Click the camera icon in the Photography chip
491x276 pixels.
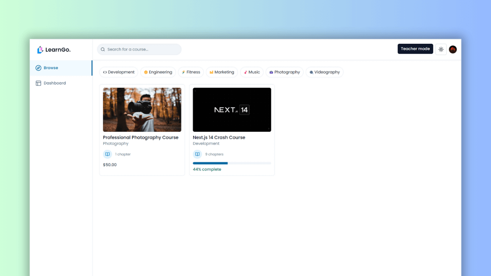coord(271,72)
